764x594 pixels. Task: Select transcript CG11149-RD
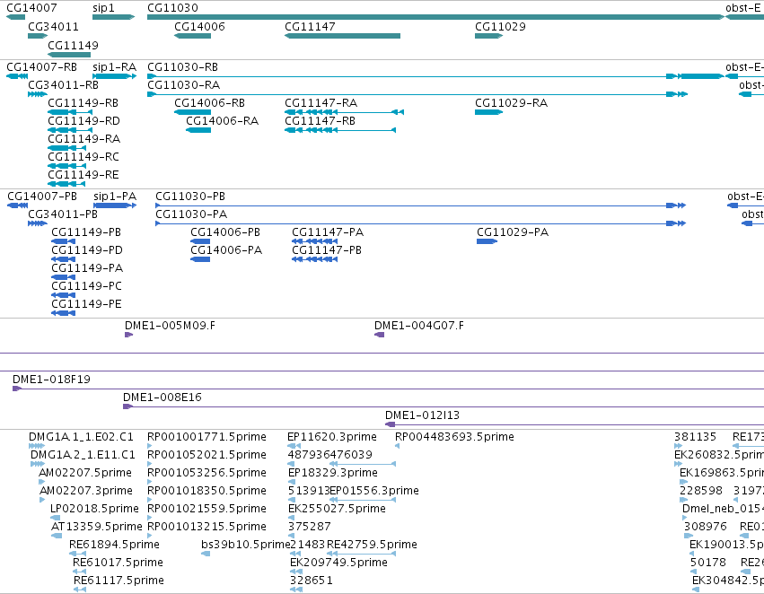tap(83, 121)
